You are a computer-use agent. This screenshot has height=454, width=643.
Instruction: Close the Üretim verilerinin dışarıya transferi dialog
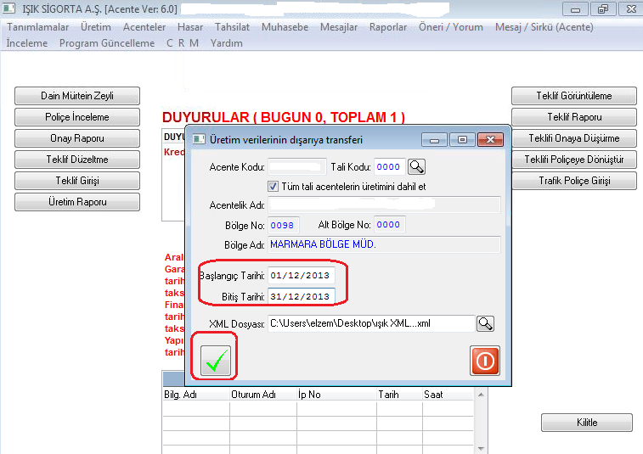coord(490,139)
